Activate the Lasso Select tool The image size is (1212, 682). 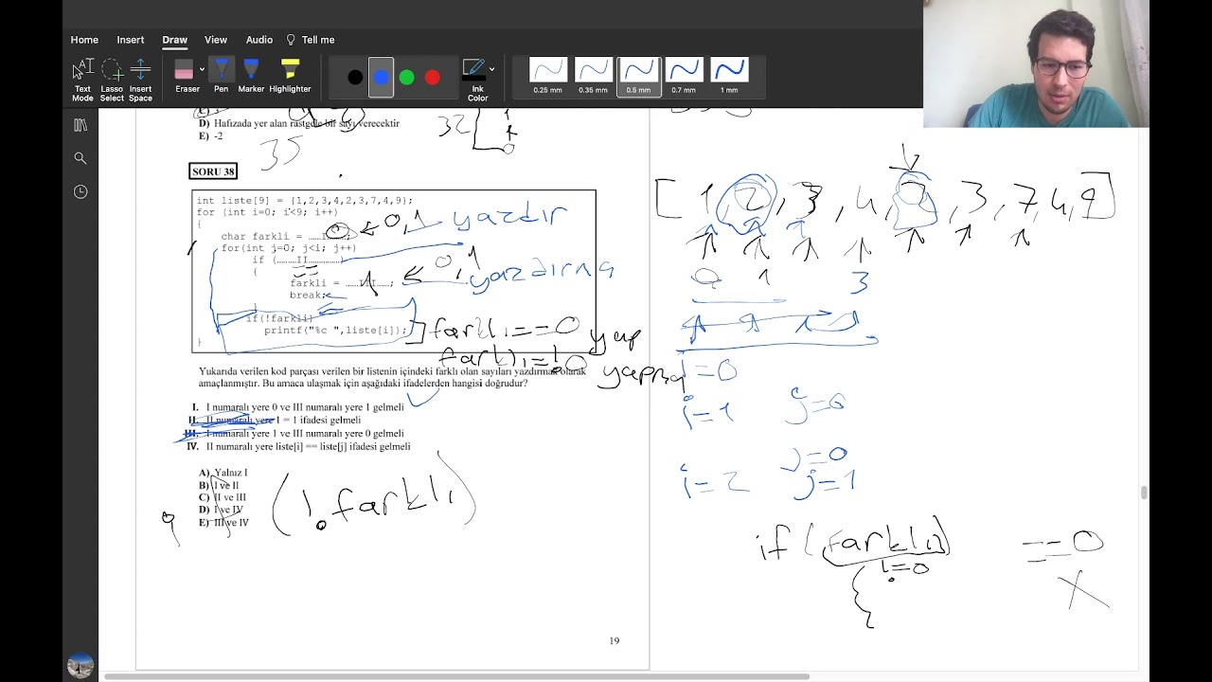[112, 80]
